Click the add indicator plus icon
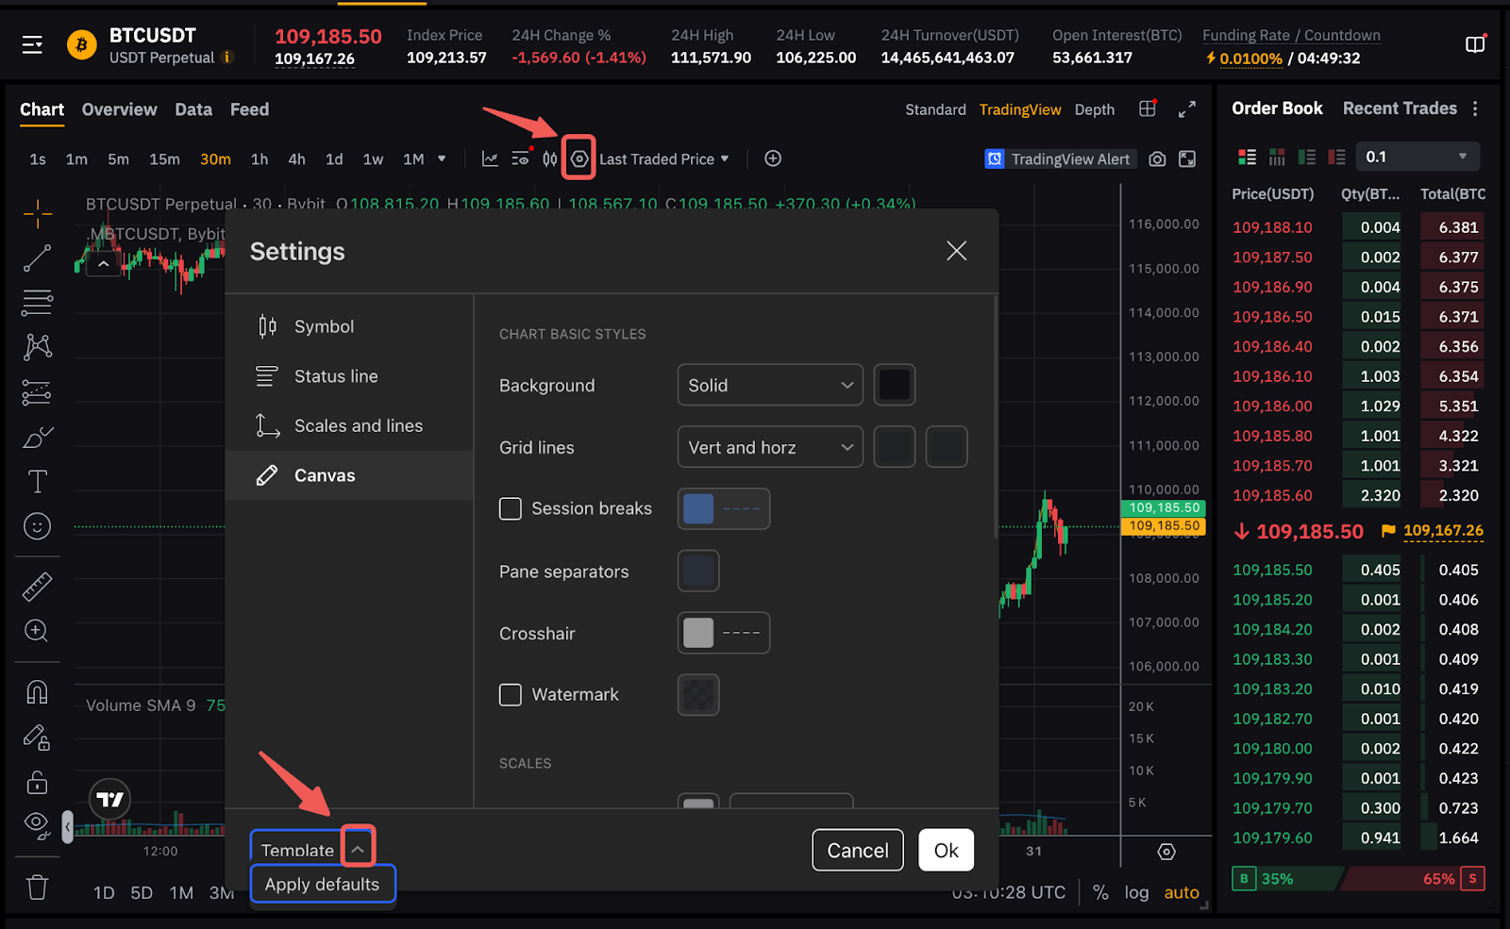This screenshot has height=929, width=1510. [773, 158]
